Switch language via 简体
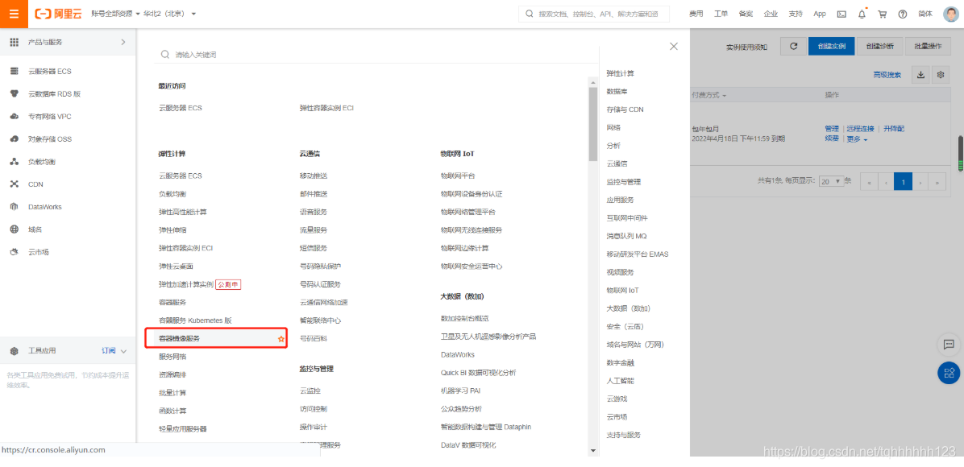The width and height of the screenshot is (964, 467). click(x=925, y=14)
